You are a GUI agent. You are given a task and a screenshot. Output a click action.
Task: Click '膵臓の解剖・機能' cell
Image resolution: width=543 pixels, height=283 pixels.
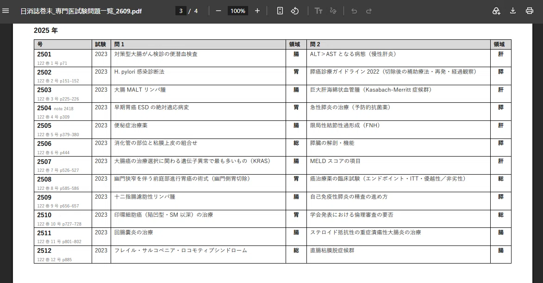[x=332, y=143]
